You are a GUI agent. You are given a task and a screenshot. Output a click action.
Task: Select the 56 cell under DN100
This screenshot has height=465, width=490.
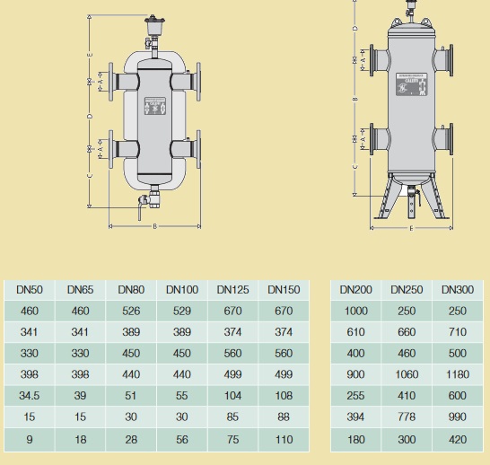tap(182, 440)
